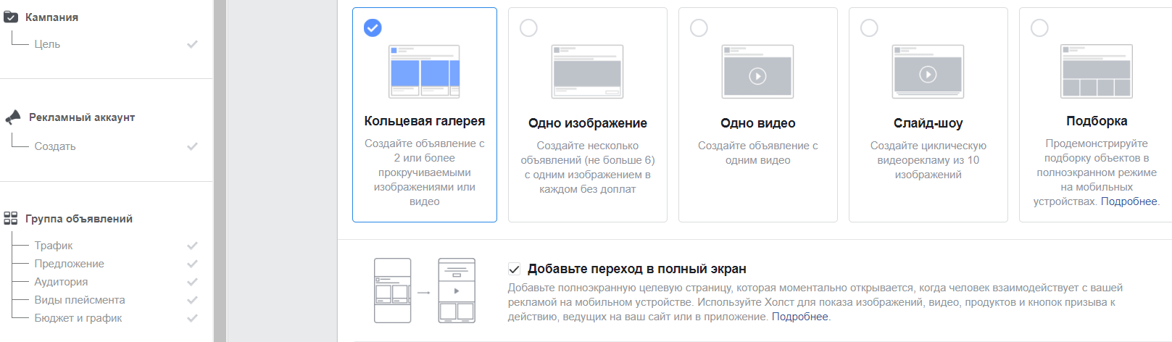This screenshot has width=1172, height=342.
Task: Click the carousel format preview image
Action: point(424,72)
